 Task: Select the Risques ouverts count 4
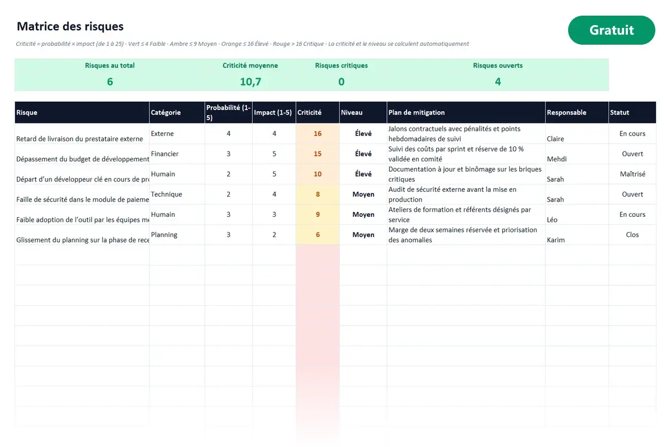point(498,82)
